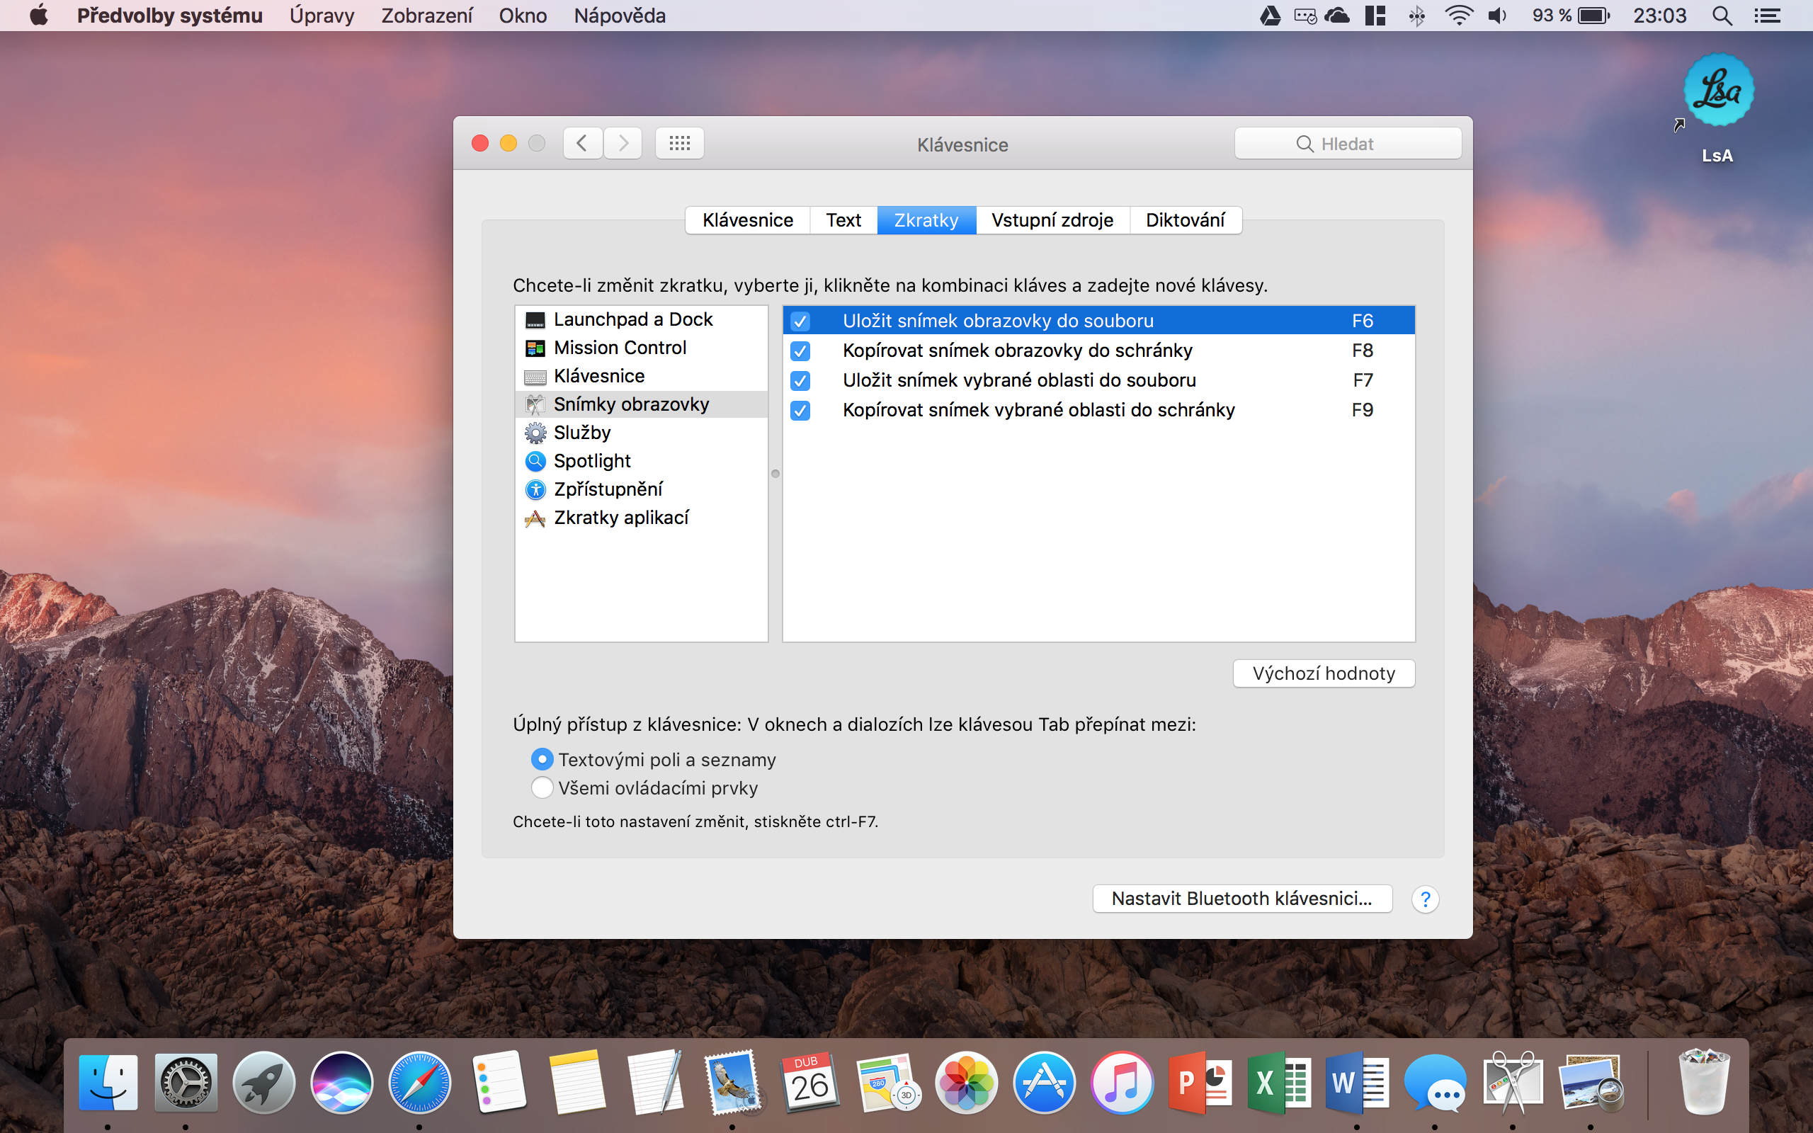Viewport: 1813px width, 1133px height.
Task: Open Zpřístupnění settings in the sidebar
Action: [x=608, y=489]
